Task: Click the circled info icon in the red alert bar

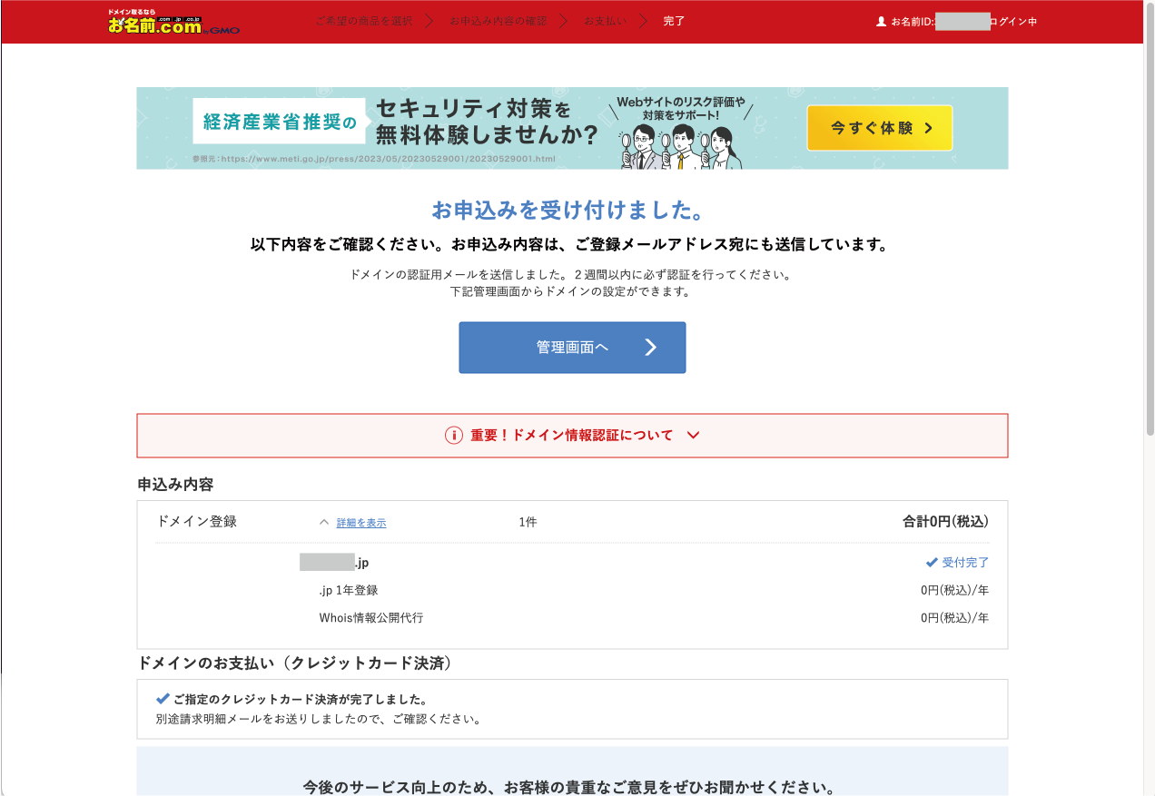Action: 454,435
